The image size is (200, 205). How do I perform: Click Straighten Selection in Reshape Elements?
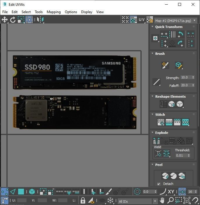pos(163,104)
